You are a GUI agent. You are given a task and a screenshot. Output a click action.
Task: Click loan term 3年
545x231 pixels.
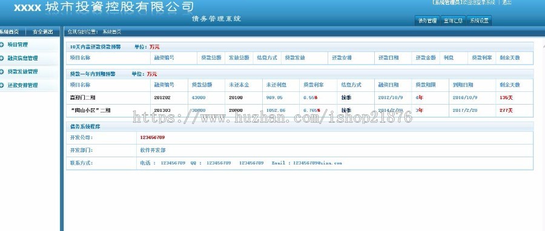(420, 110)
